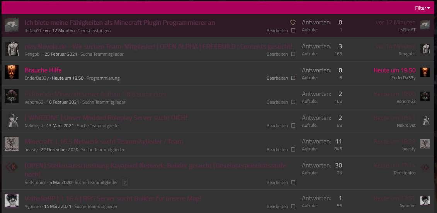The height and width of the screenshot is (213, 437).
Task: Open the play.Nayola.de team search thread
Action: [x=158, y=46]
